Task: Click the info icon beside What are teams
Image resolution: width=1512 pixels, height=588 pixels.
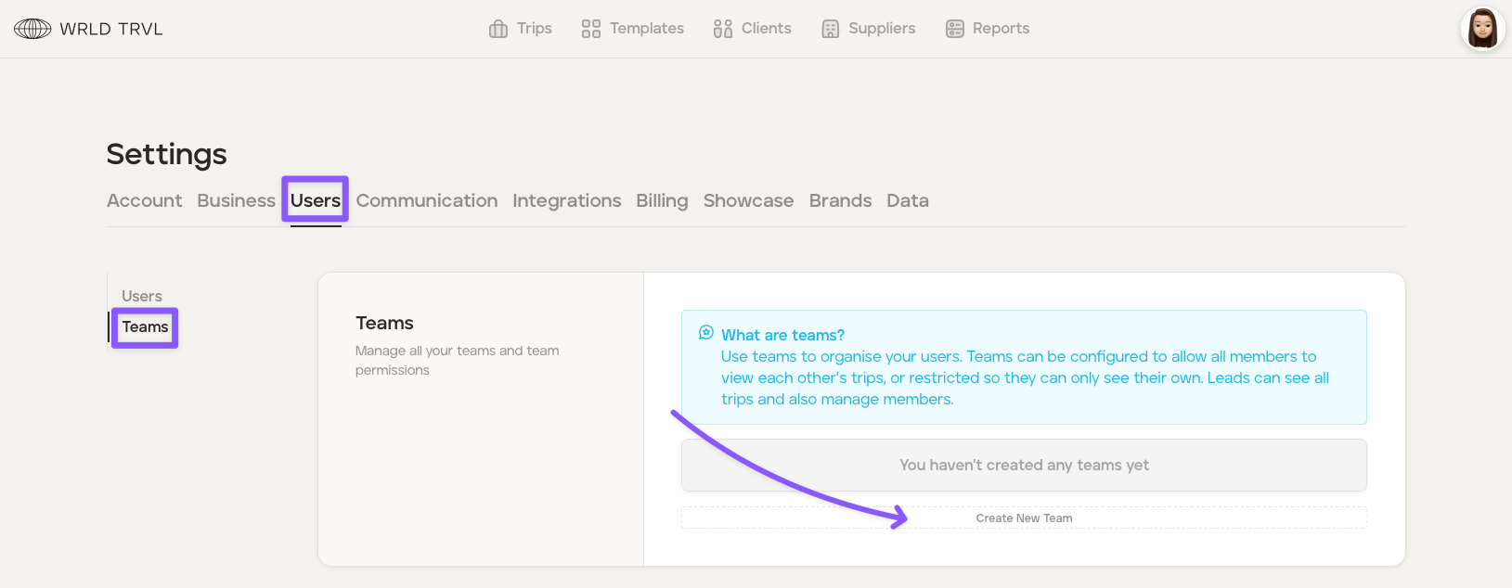Action: click(706, 333)
